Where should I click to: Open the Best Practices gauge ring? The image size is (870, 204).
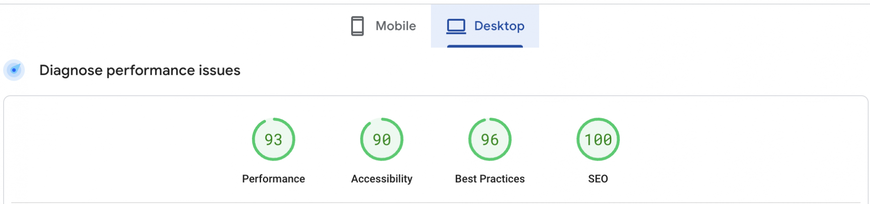point(490,139)
